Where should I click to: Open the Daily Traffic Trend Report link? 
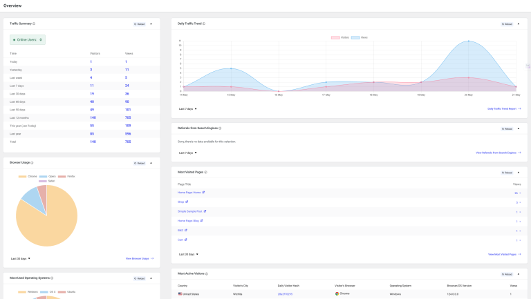coord(504,109)
